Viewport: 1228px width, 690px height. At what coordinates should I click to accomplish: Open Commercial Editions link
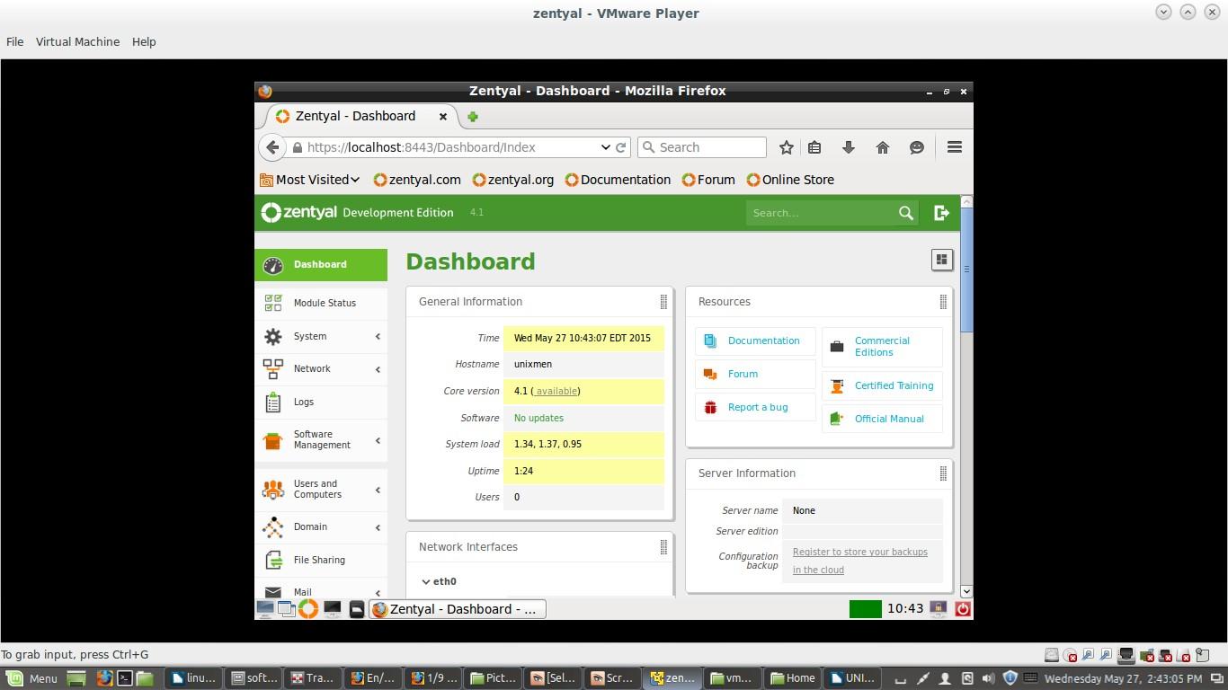882,347
